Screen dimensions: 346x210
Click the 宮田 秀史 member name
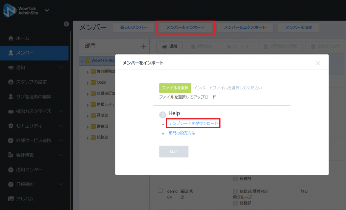tap(187, 194)
